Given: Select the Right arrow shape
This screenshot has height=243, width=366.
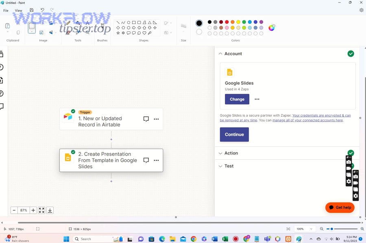Looking at the screenshot, I should [x=134, y=28].
